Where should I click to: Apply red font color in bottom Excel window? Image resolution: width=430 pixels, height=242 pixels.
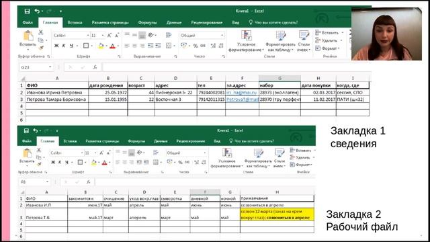[105, 163]
